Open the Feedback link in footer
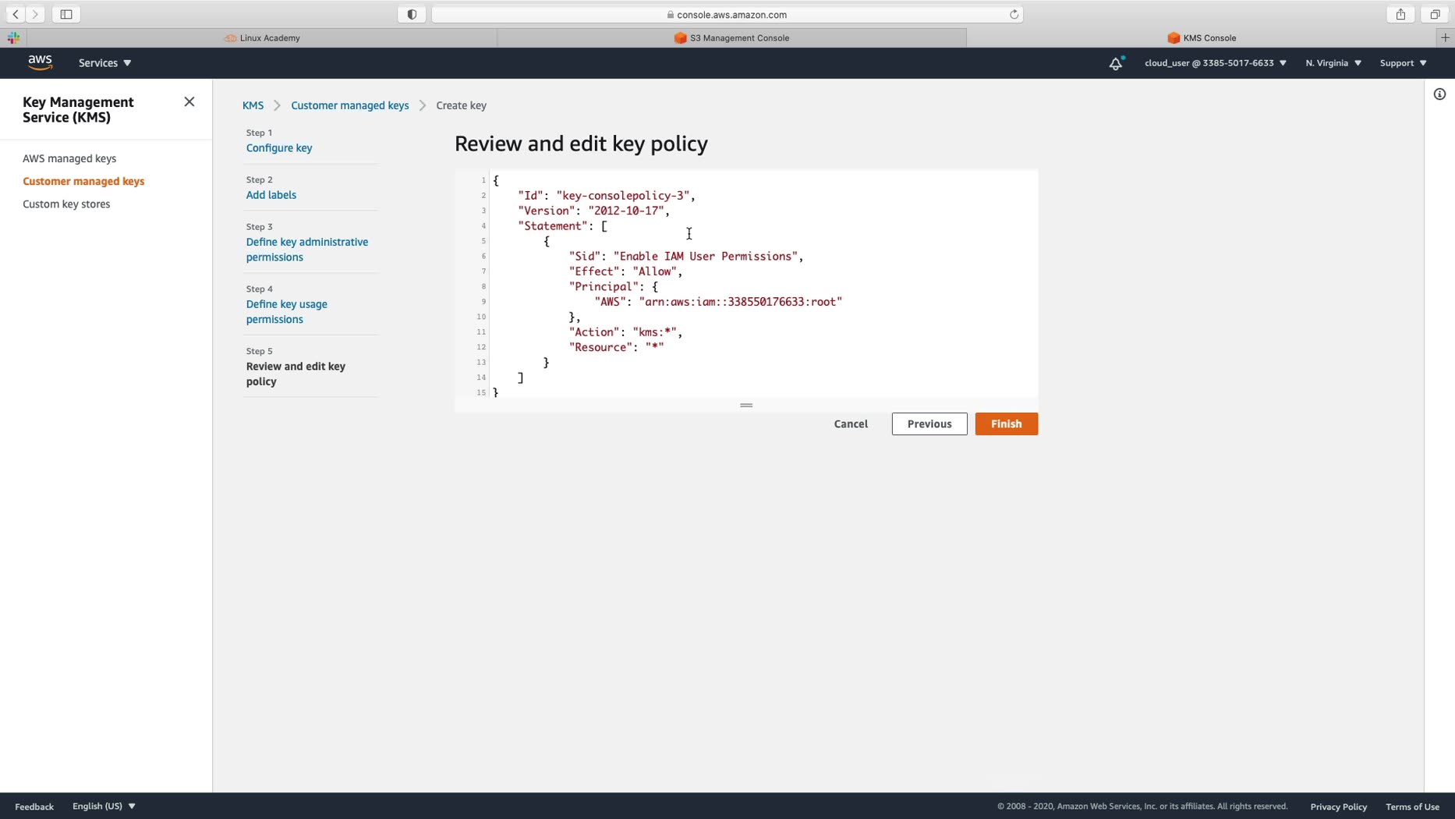1455x819 pixels. [x=34, y=807]
